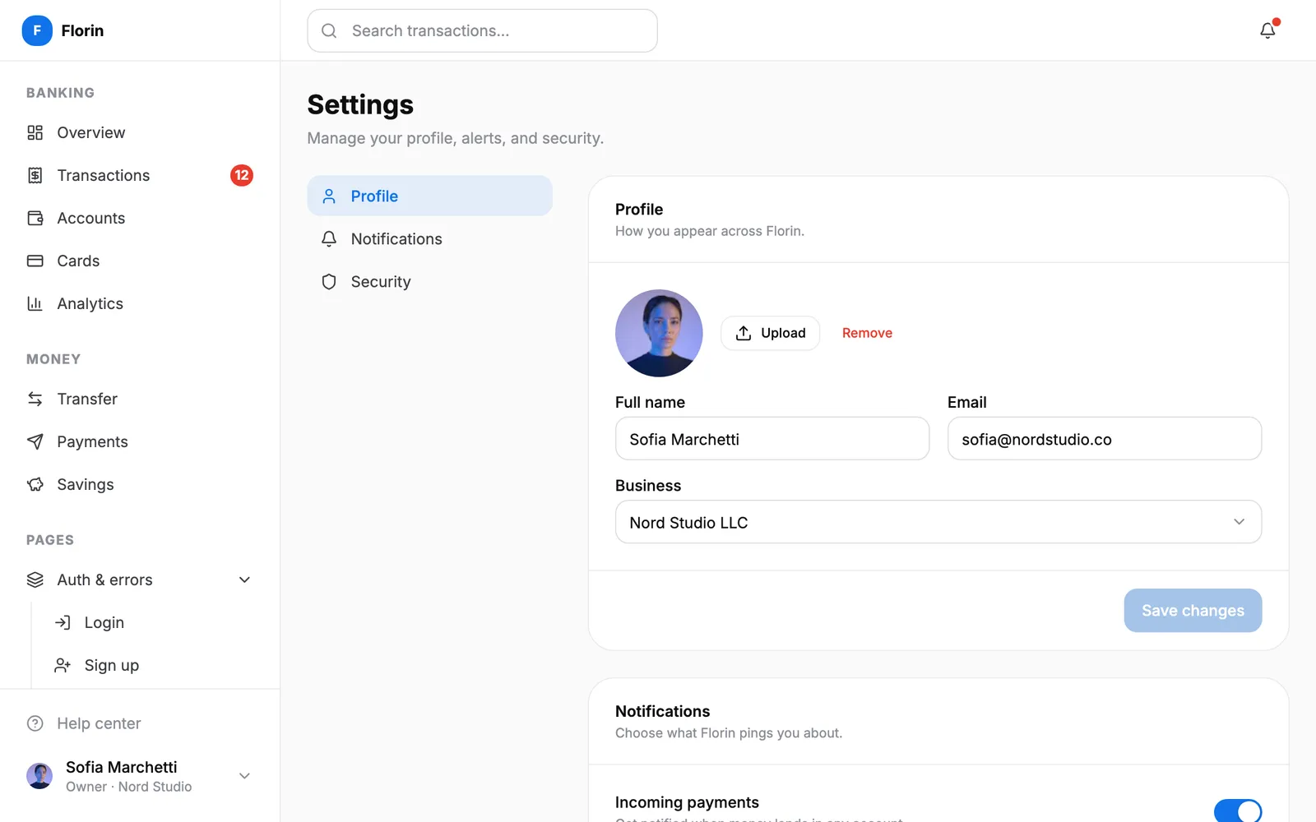The image size is (1316, 822).
Task: Open Analytics in sidebar
Action: point(140,303)
